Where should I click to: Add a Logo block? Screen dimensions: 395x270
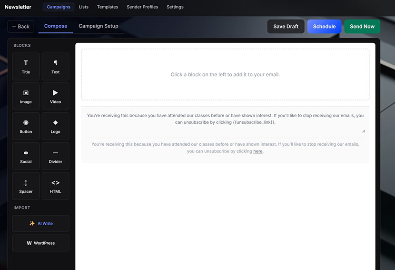click(55, 126)
